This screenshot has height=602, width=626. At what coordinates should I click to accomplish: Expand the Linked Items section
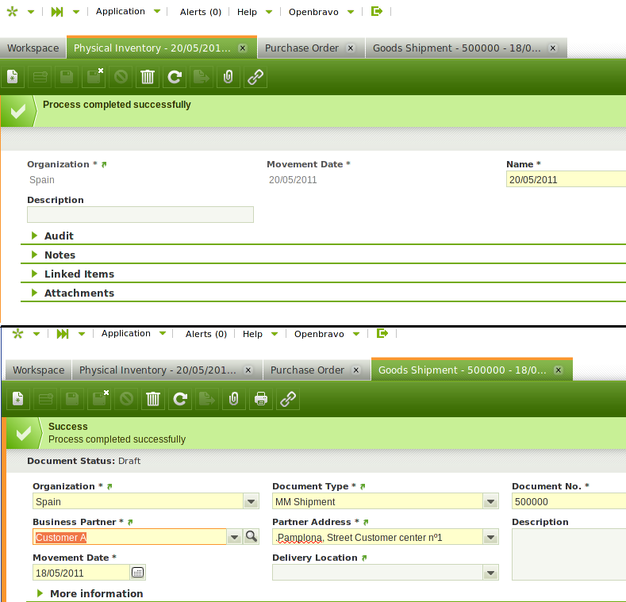[x=79, y=274]
